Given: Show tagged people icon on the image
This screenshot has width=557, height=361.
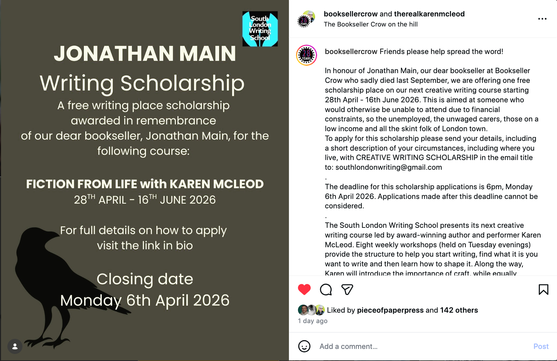Looking at the screenshot, I should (x=15, y=347).
